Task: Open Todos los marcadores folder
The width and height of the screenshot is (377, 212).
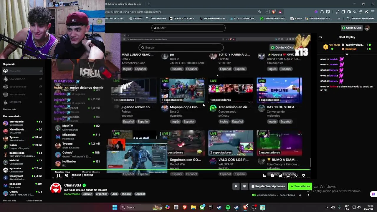Action: tap(361, 19)
